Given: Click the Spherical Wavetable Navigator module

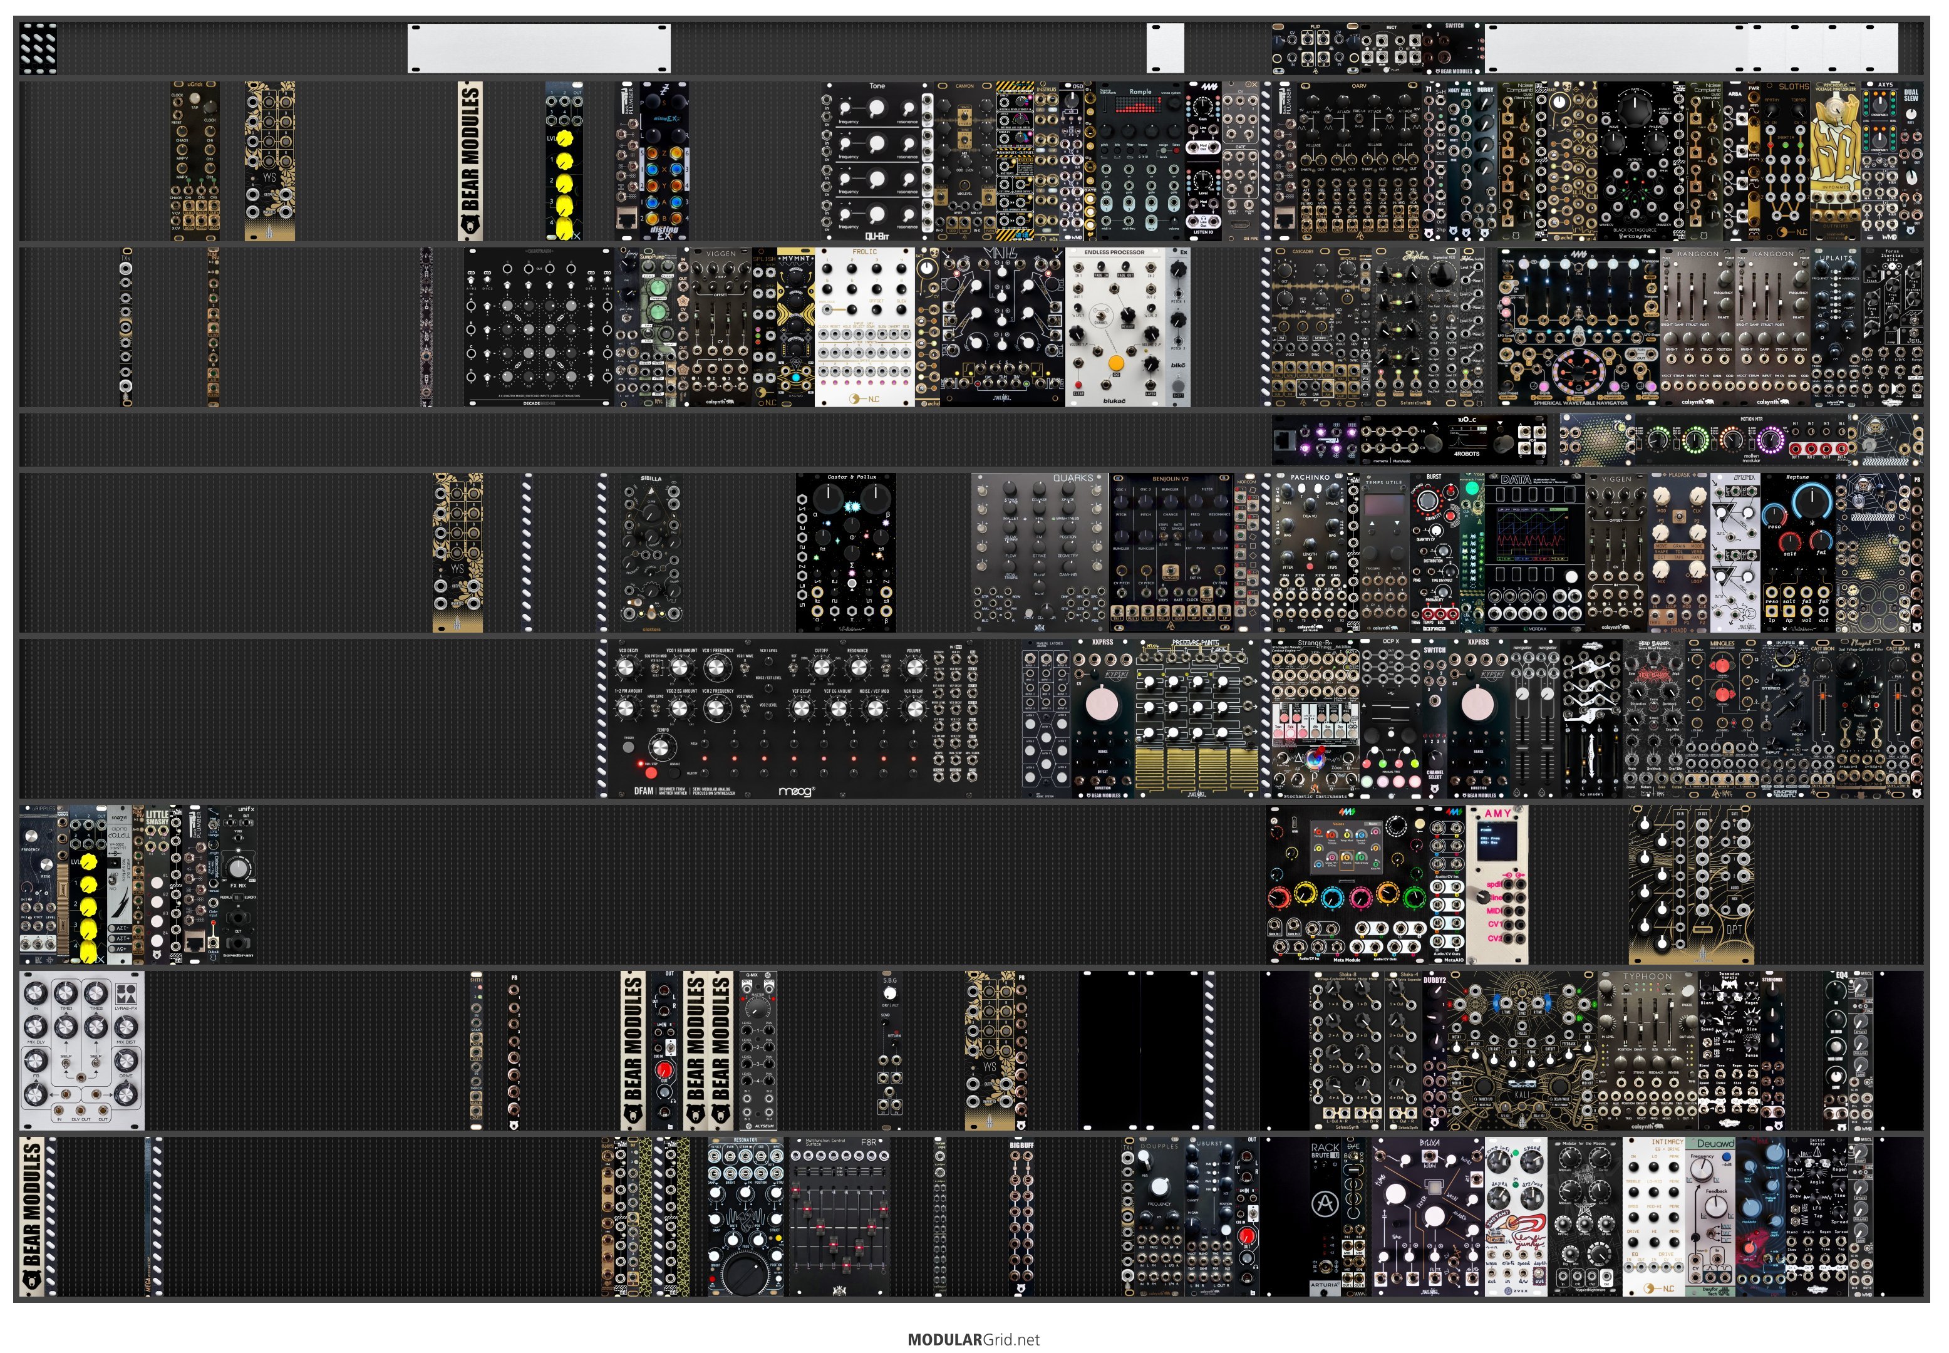Looking at the screenshot, I should click(x=1578, y=326).
